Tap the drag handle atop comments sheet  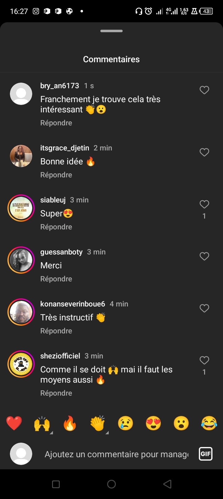coord(111,31)
